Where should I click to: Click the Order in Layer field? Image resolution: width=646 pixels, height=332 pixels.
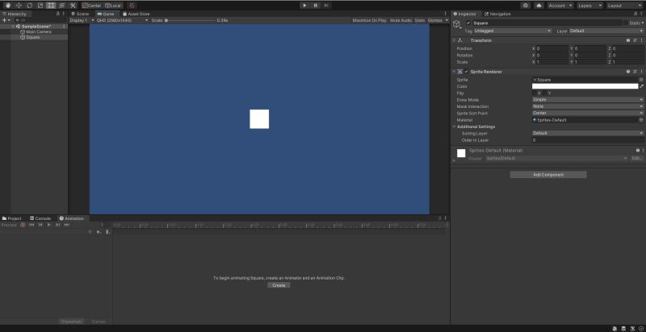588,140
